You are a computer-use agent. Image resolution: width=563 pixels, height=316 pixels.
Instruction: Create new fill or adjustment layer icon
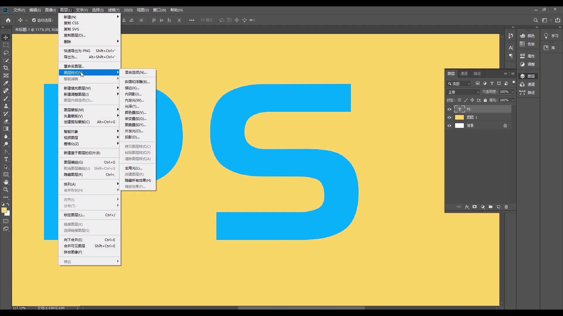(483, 207)
